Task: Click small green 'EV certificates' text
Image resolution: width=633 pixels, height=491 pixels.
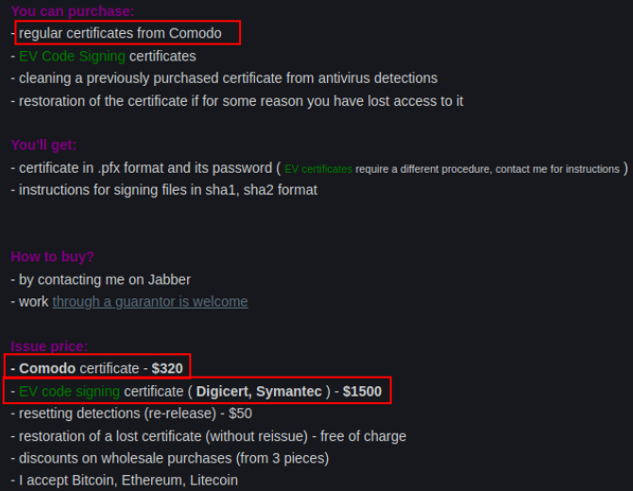Action: click(x=318, y=169)
